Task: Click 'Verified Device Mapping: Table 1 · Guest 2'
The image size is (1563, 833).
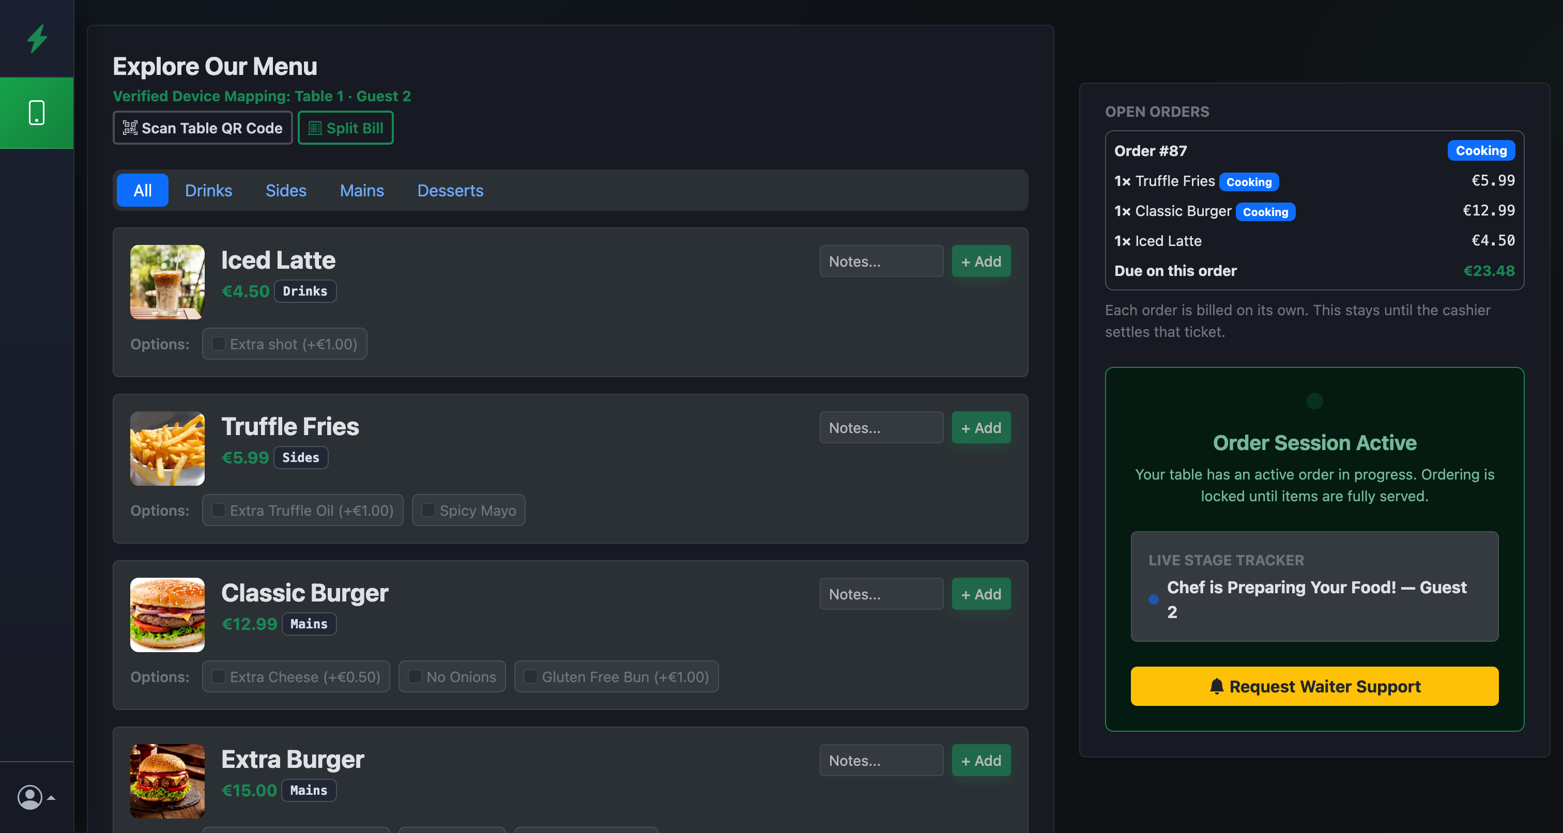Action: [x=262, y=96]
